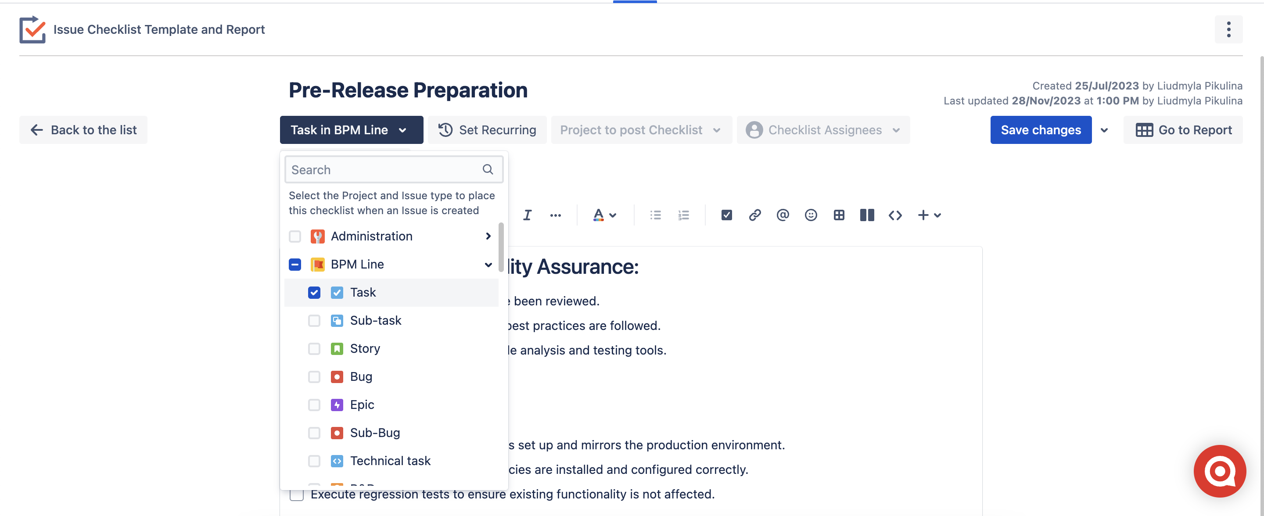
Task: Insert an action item checkbox icon
Action: pyautogui.click(x=726, y=215)
